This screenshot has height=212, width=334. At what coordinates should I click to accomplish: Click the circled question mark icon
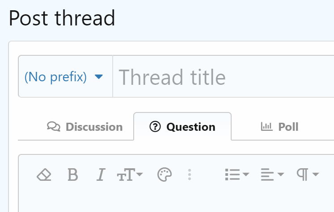click(155, 127)
